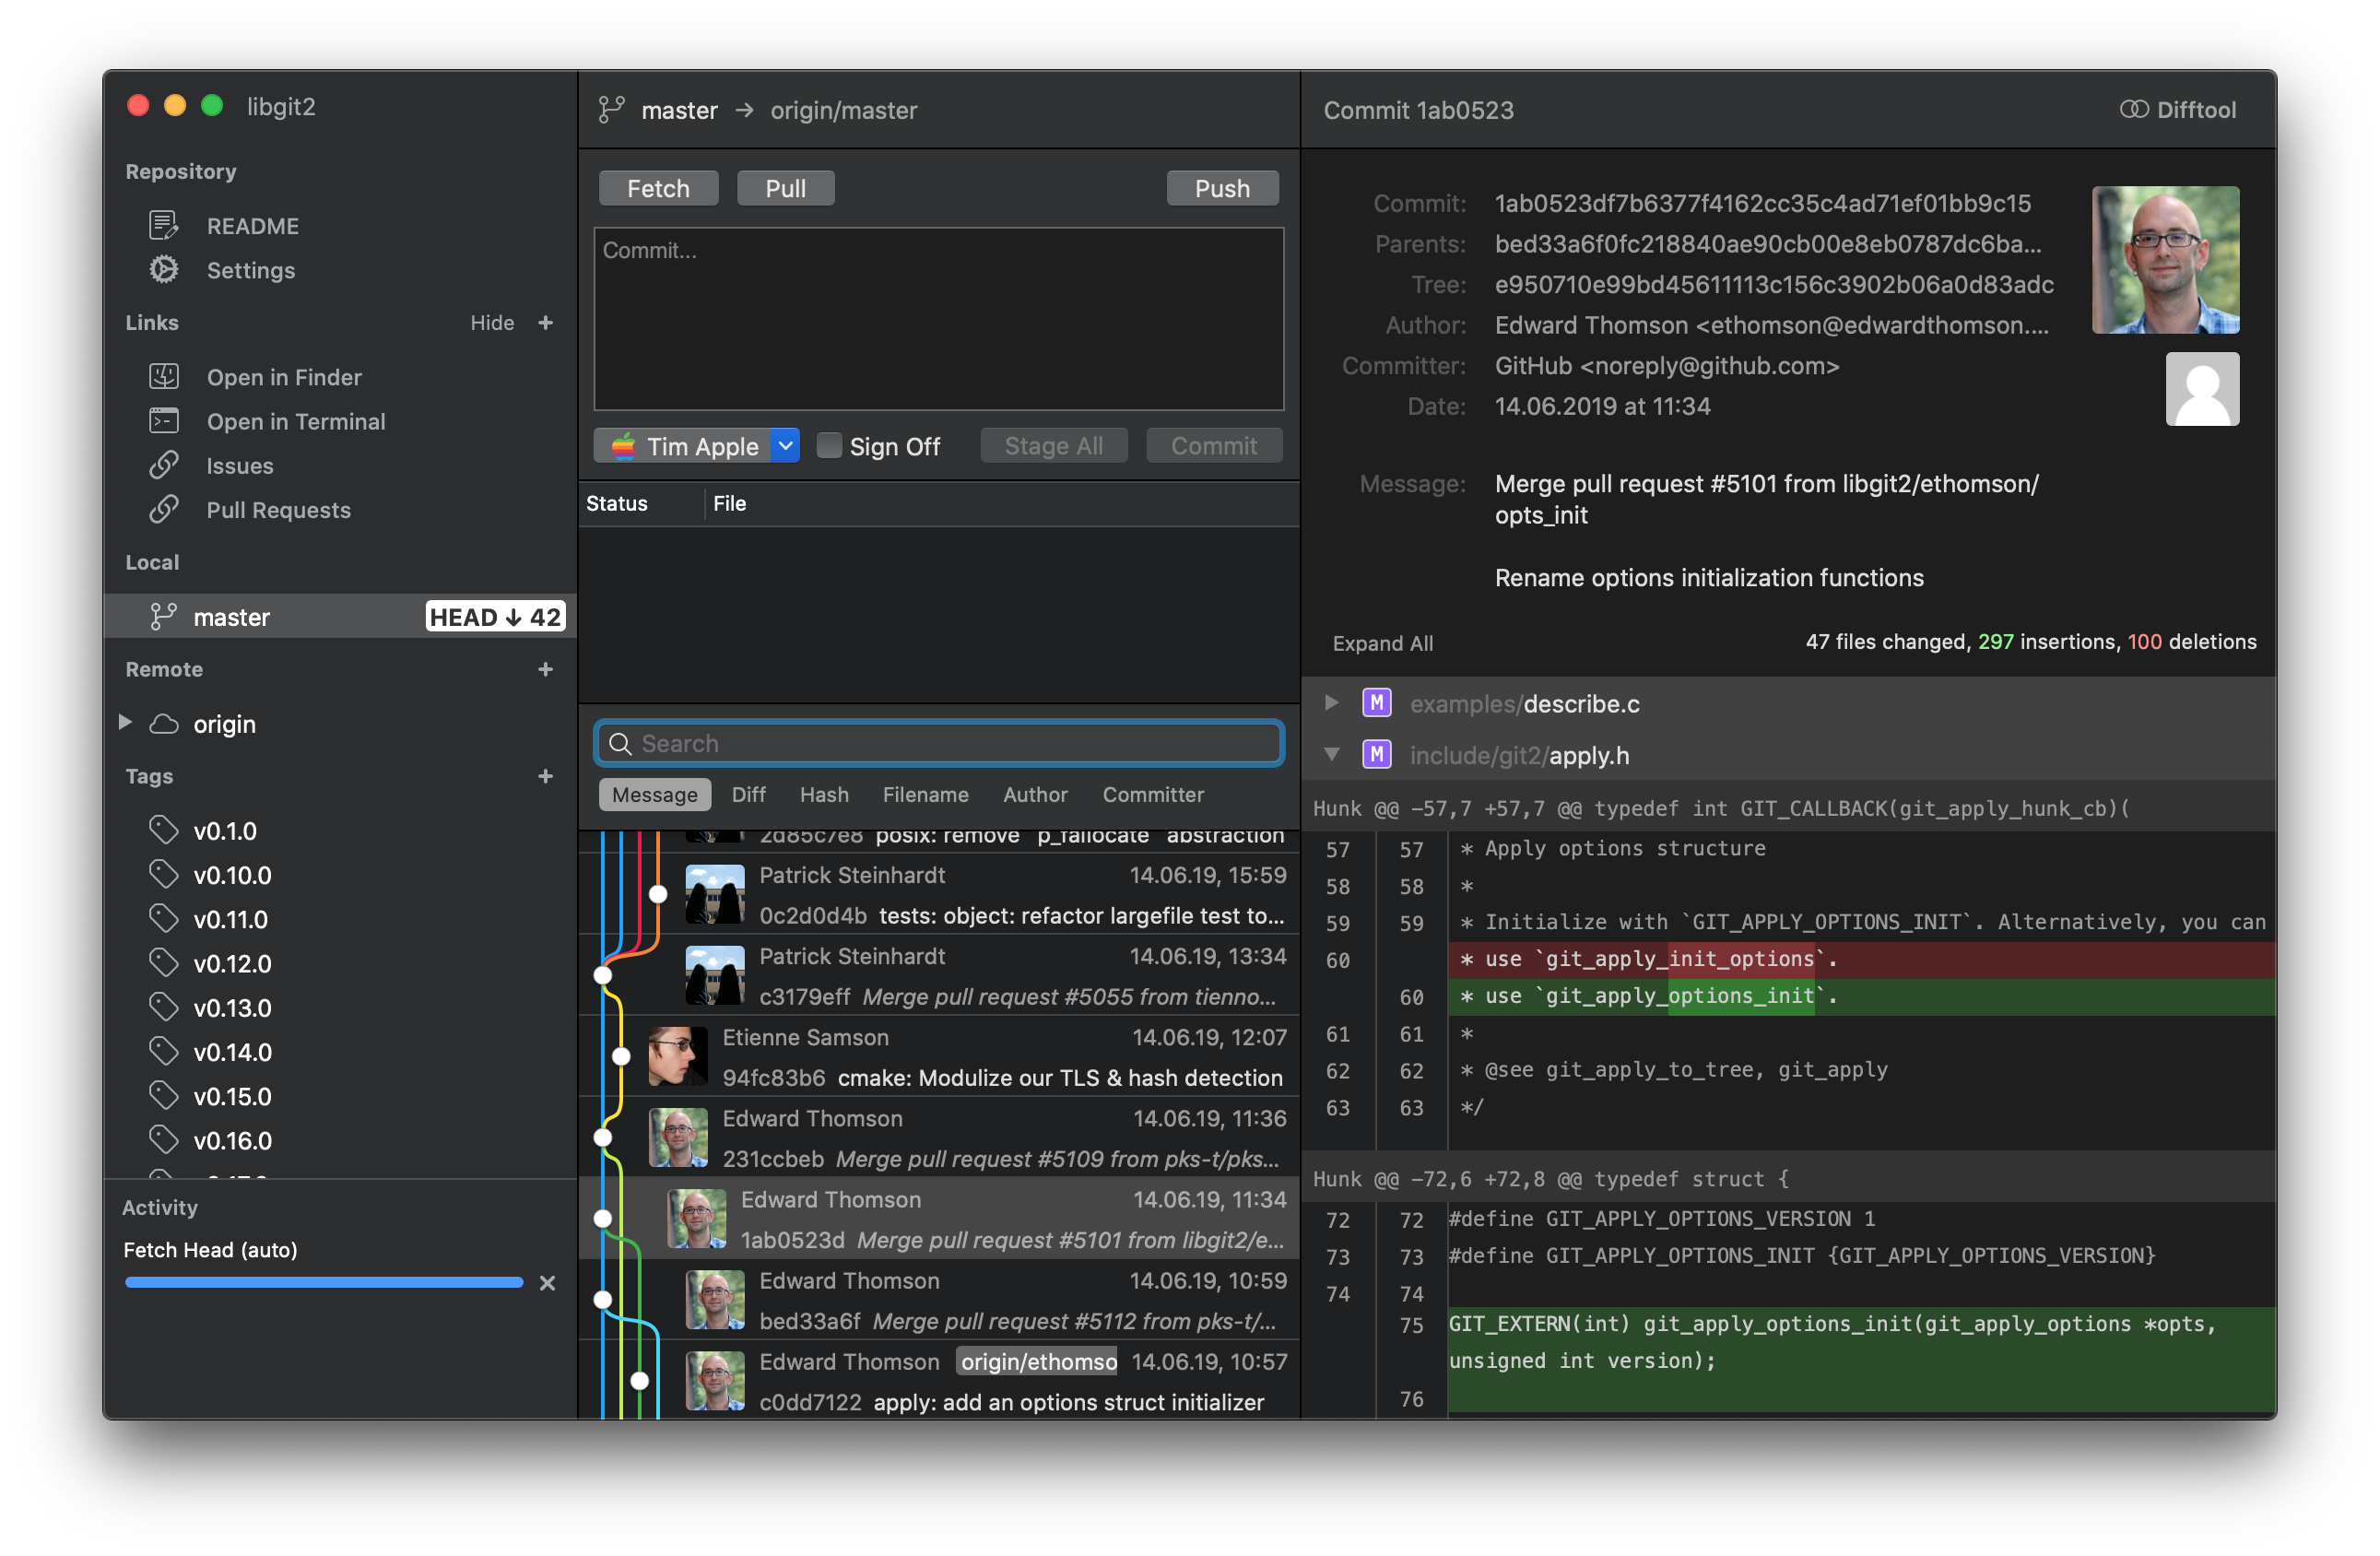
Task: Enable the Sign Off checkbox
Action: pos(828,446)
